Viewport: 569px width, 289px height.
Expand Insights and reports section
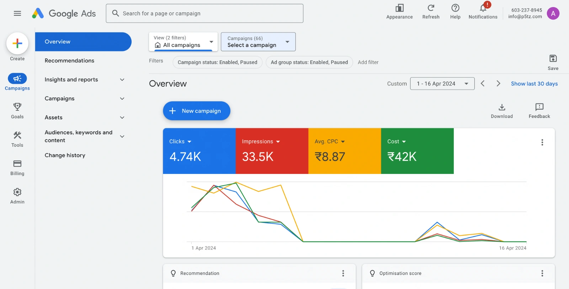tap(122, 80)
